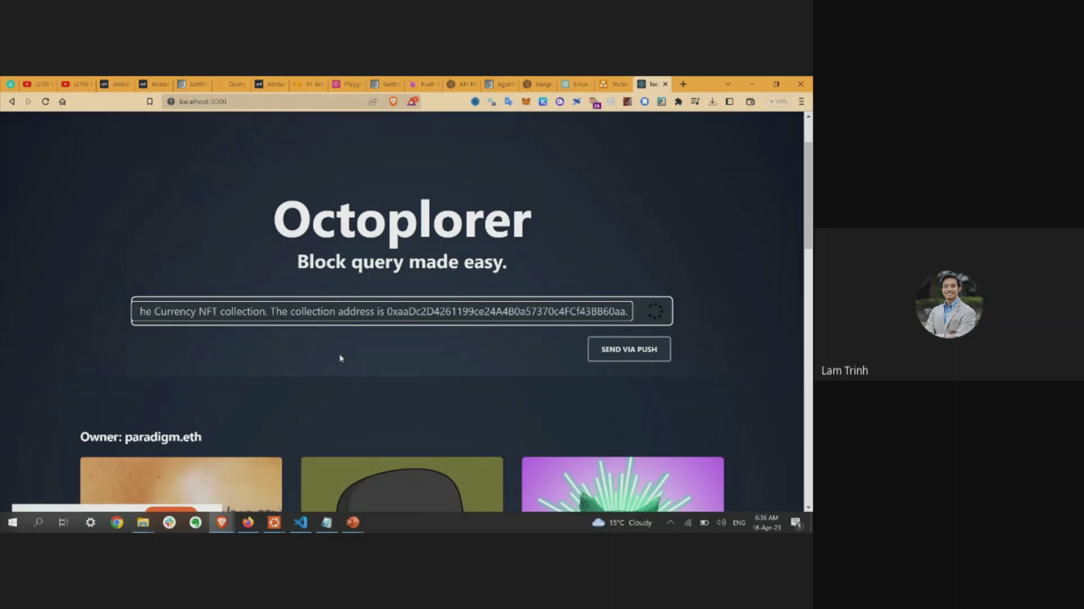
Task: Go back with the browser back arrow
Action: pos(12,101)
